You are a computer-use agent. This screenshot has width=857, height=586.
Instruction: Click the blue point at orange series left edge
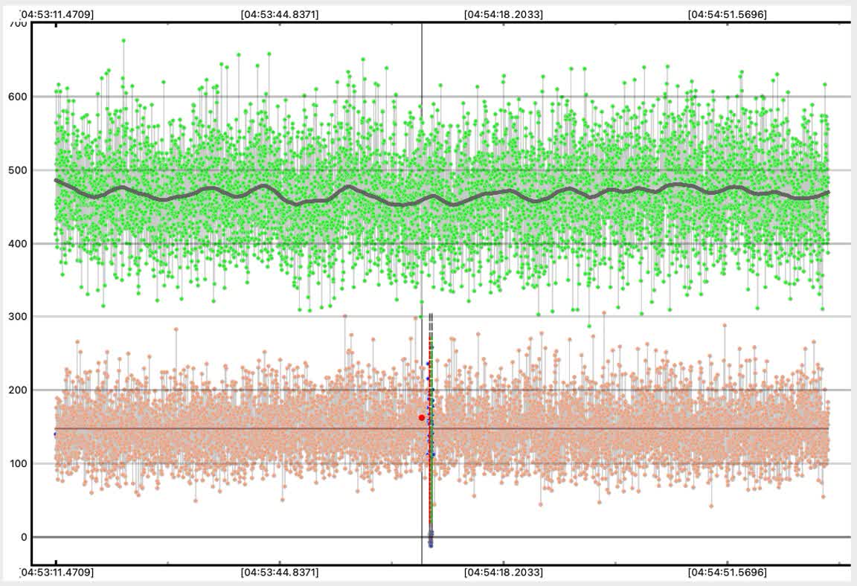click(x=55, y=434)
